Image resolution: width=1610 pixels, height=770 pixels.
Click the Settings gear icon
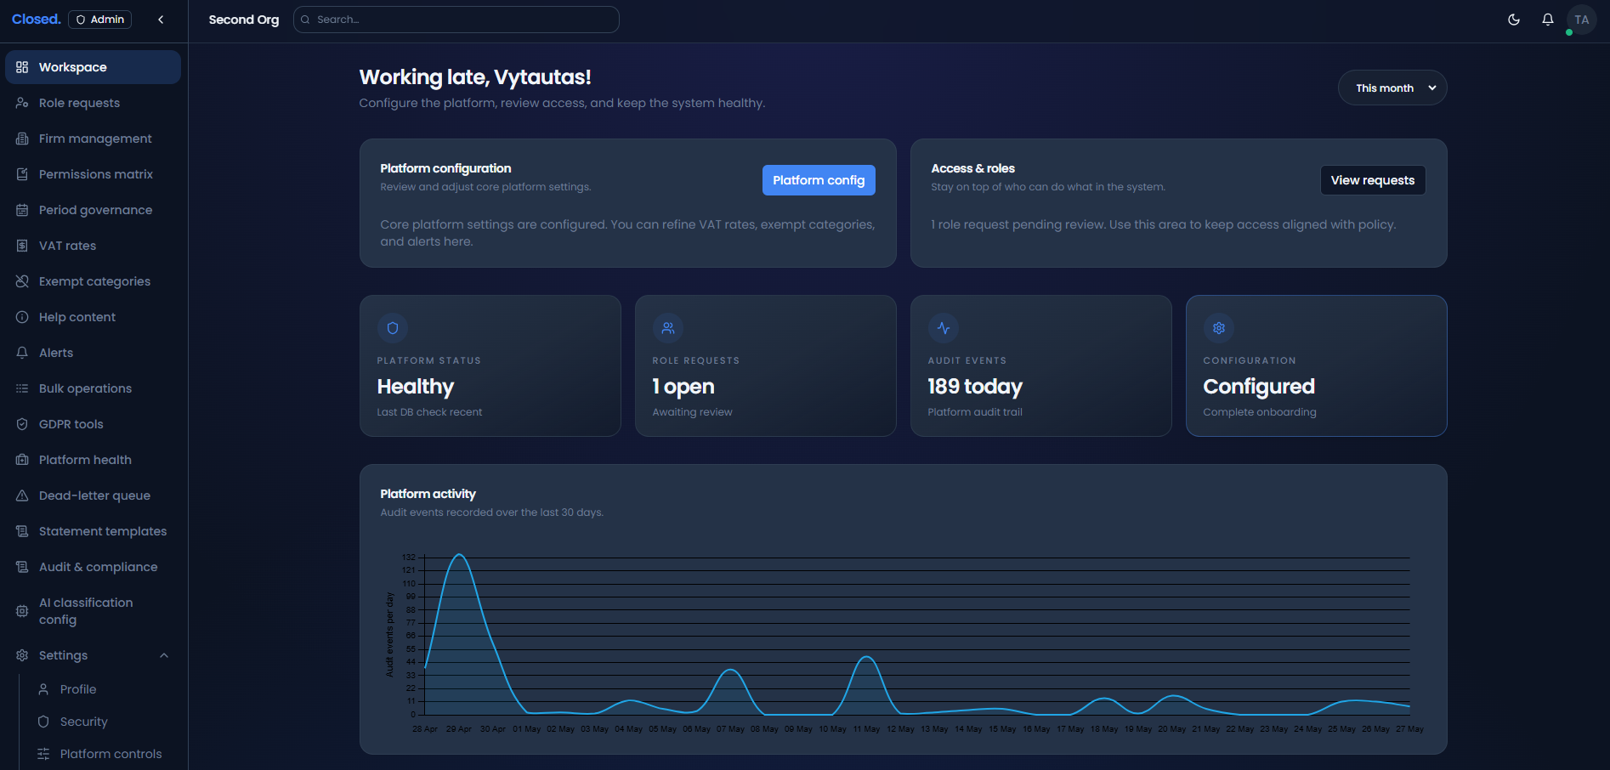click(22, 655)
